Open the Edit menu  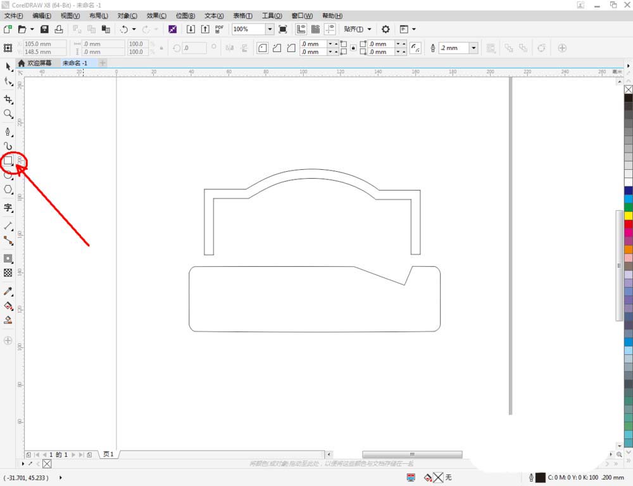[42, 16]
